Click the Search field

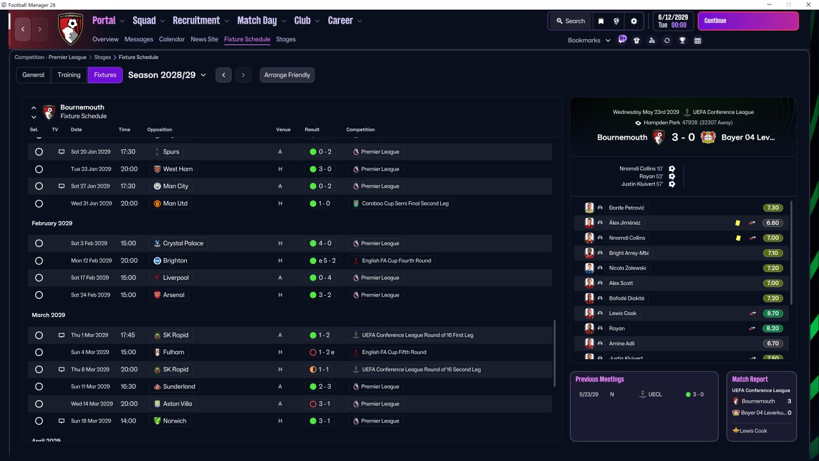pos(570,21)
